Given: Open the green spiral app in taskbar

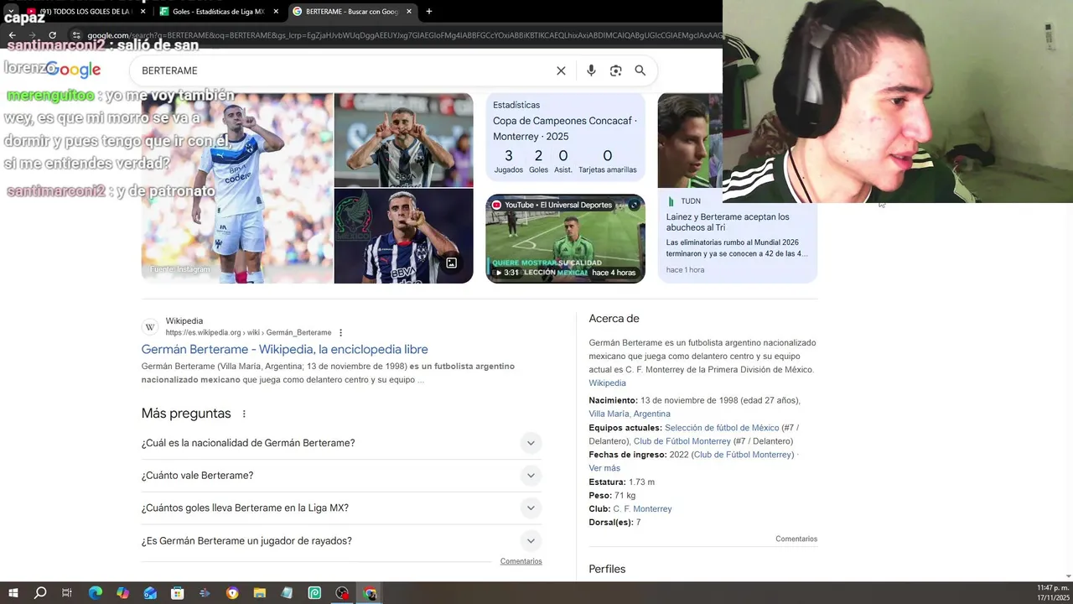Looking at the screenshot, I should pyautogui.click(x=314, y=593).
